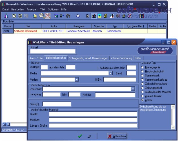Select Audiovisuelles Material literature type
The width and height of the screenshot is (178, 141).
[x=142, y=92]
